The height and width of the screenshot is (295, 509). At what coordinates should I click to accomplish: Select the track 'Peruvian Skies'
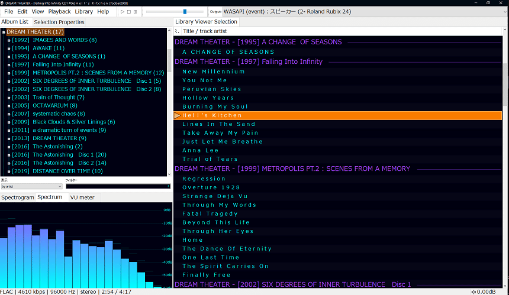pos(337,89)
